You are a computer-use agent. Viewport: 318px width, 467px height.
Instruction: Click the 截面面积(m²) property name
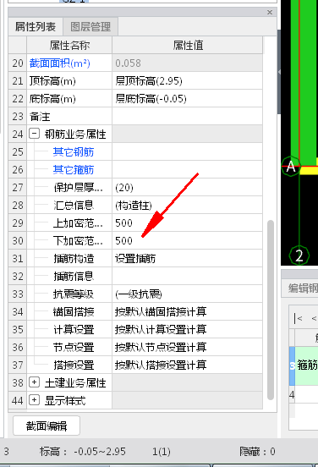tap(59, 63)
